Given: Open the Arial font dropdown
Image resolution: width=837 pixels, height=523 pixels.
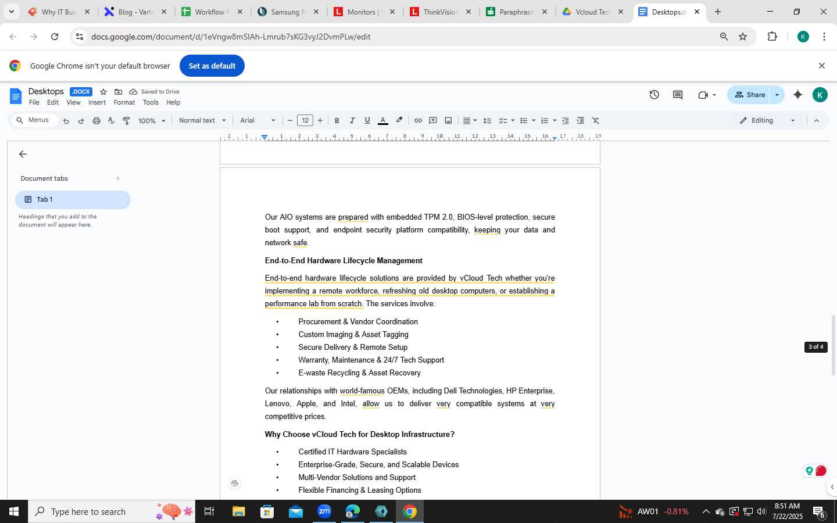Looking at the screenshot, I should click(257, 121).
